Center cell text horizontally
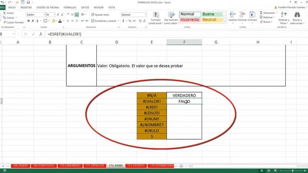This screenshot has width=308, height=173. coord(72,21)
